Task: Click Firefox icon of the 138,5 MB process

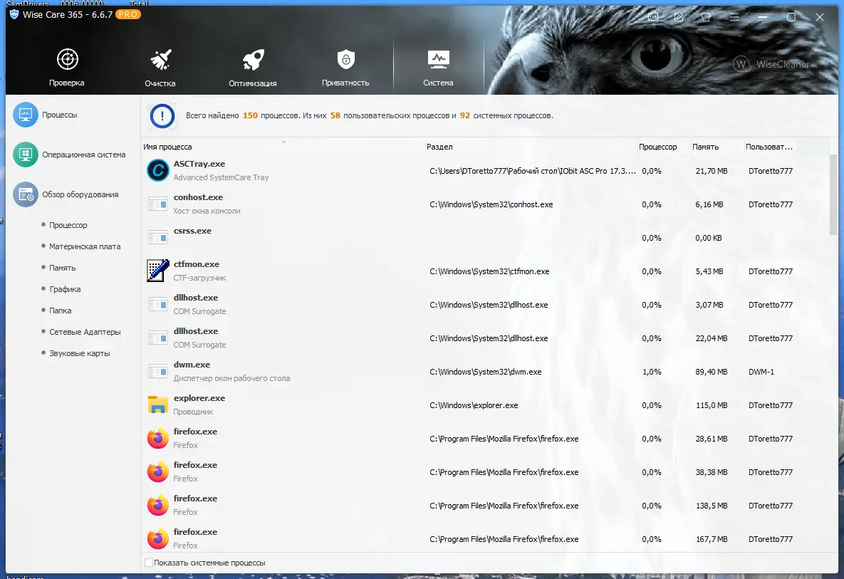Action: click(x=157, y=505)
